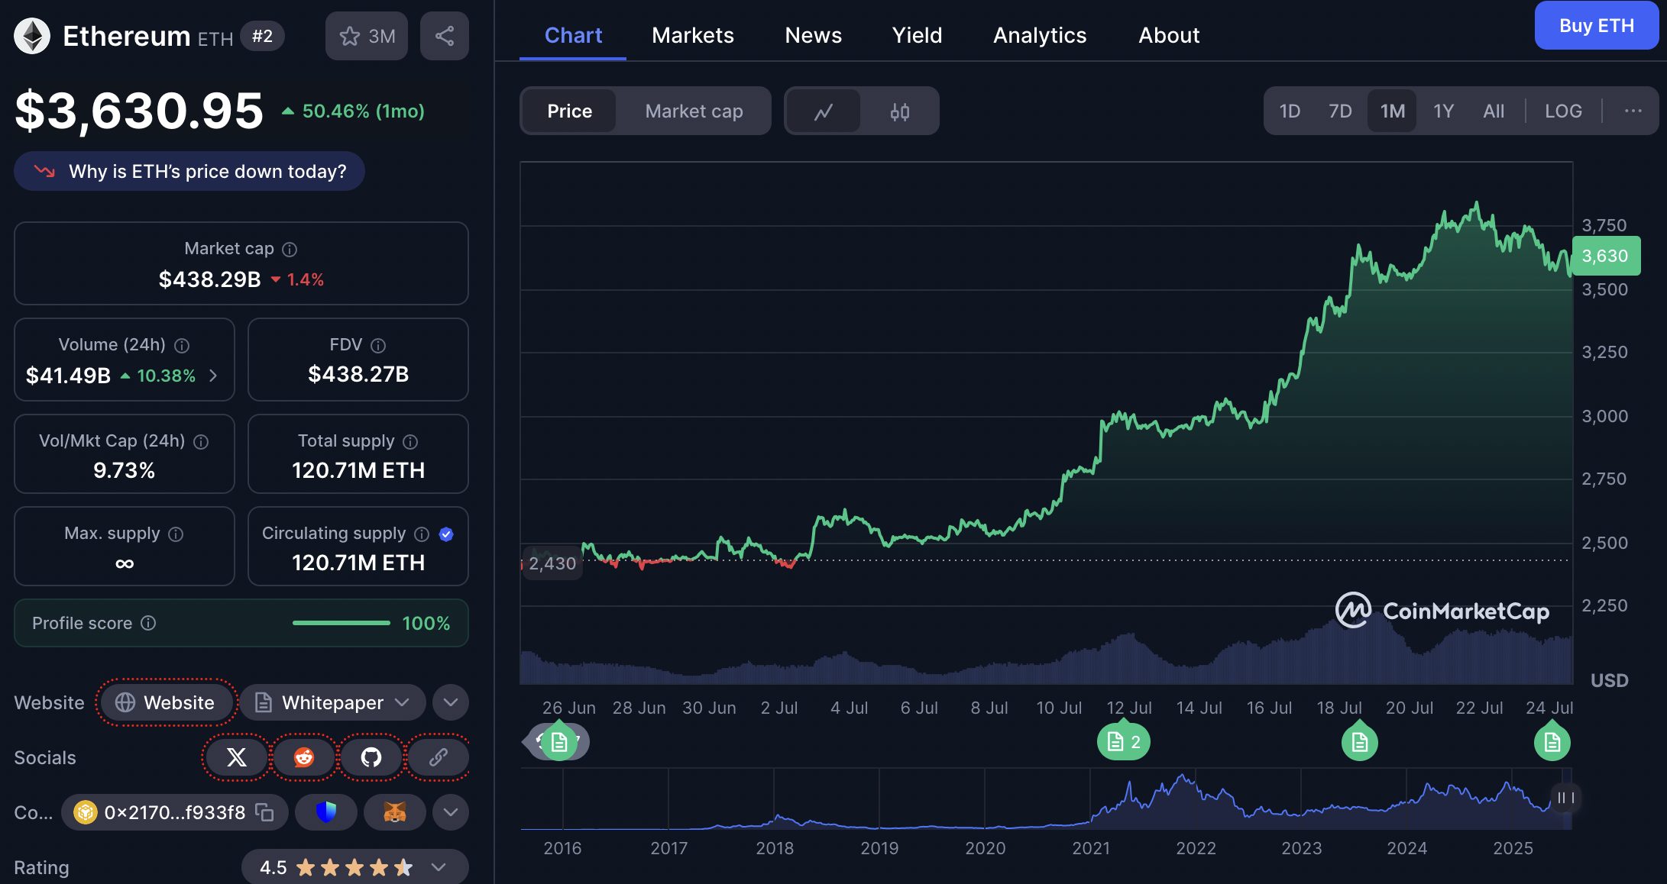The image size is (1667, 884).
Task: Click the verified circulating supply badge
Action: (447, 534)
